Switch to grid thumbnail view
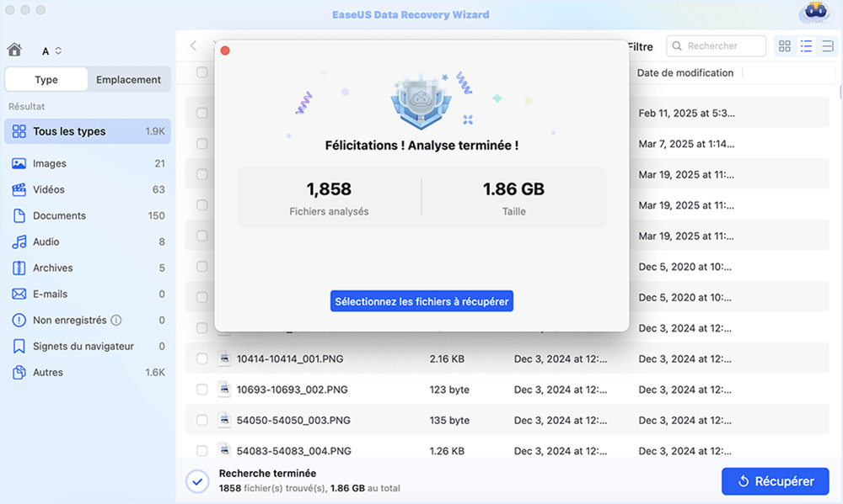Image resolution: width=843 pixels, height=504 pixels. 784,46
